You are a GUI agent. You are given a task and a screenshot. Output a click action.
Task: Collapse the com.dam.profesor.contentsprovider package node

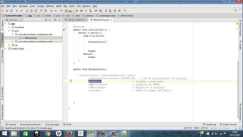click(13, 34)
